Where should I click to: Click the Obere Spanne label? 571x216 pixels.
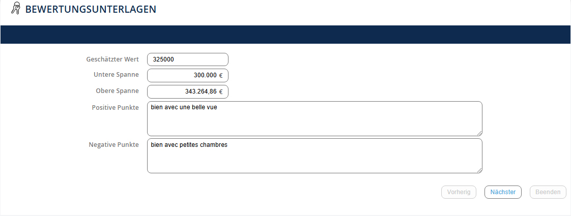[117, 91]
